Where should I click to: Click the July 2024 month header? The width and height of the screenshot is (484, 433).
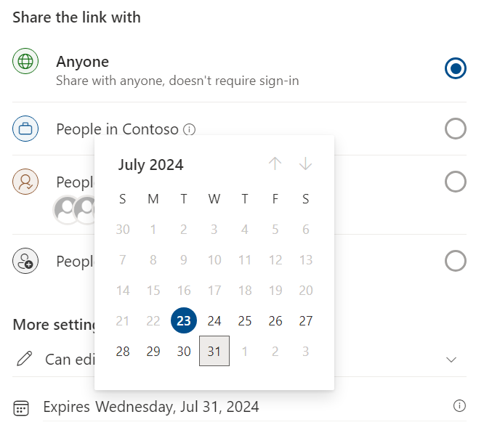[x=151, y=164]
